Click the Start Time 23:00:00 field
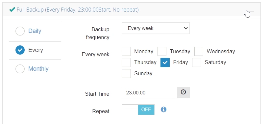 coord(149,93)
